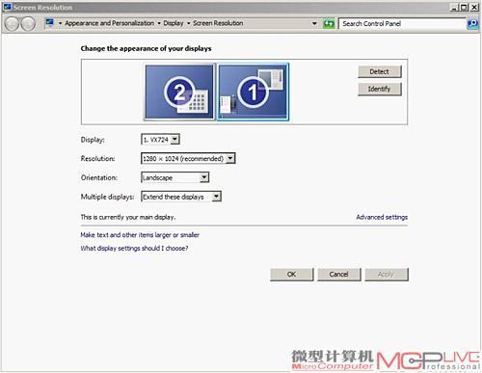Click the Forward navigation arrow
The image size is (482, 373).
click(x=28, y=24)
